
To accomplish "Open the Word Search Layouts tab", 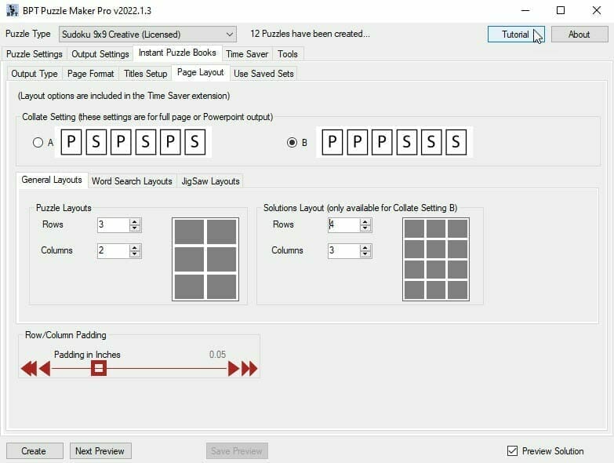I will coord(132,181).
